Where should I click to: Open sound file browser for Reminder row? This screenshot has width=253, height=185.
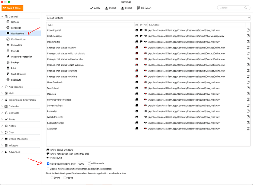click(248, 111)
